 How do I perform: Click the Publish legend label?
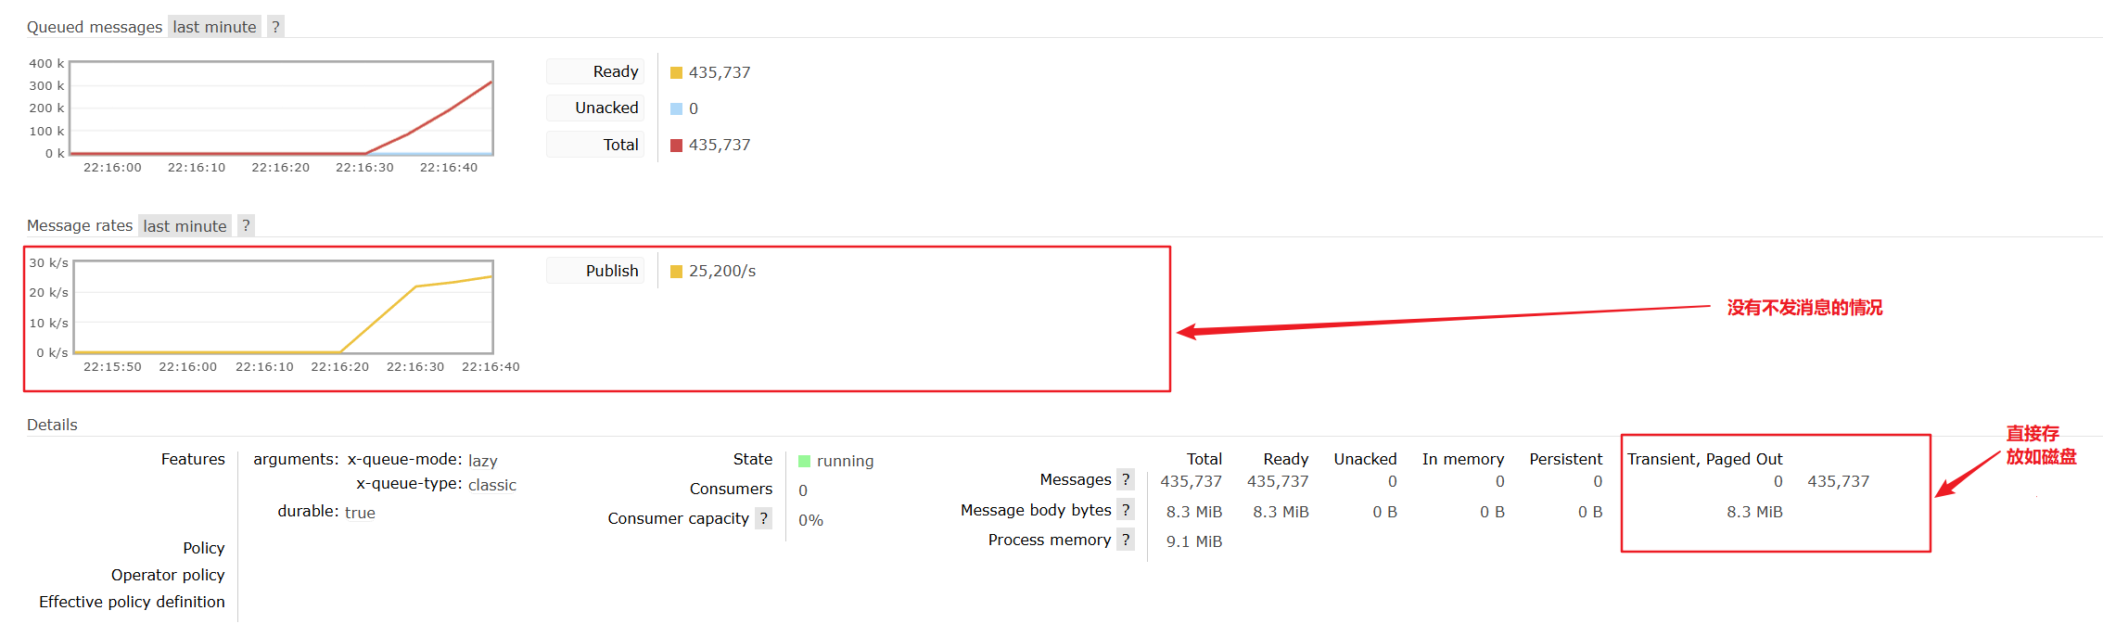pyautogui.click(x=611, y=271)
